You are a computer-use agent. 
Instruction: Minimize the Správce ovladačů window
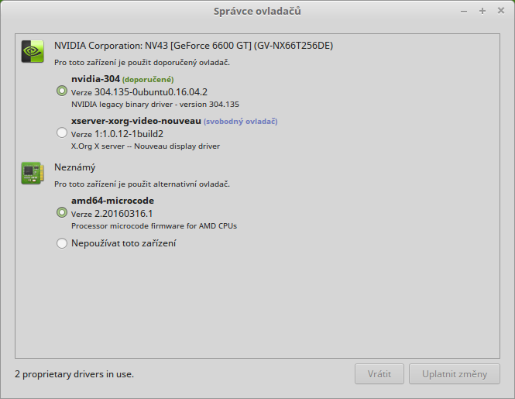[465, 11]
